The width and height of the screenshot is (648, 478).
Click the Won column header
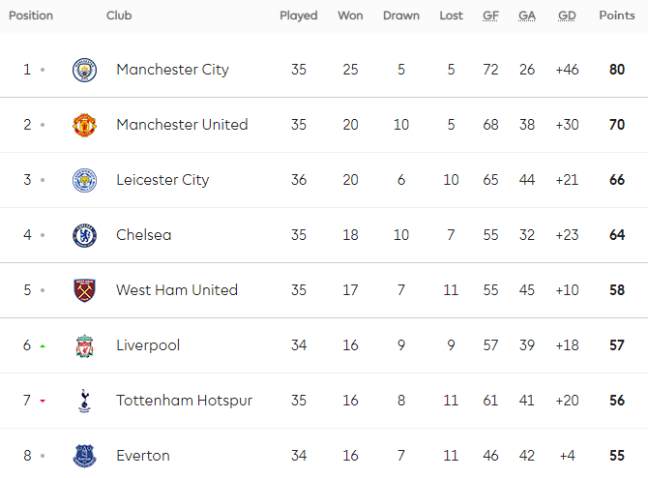click(x=350, y=15)
